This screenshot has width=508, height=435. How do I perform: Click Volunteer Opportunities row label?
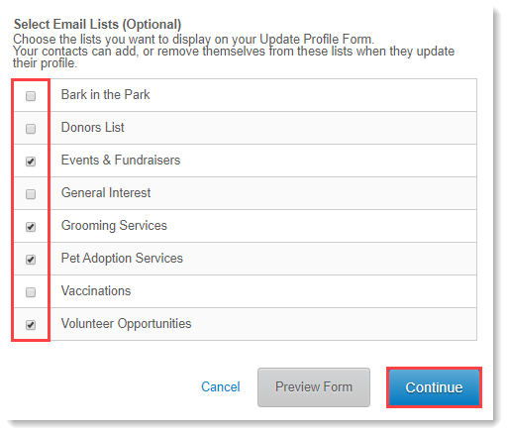(x=127, y=324)
